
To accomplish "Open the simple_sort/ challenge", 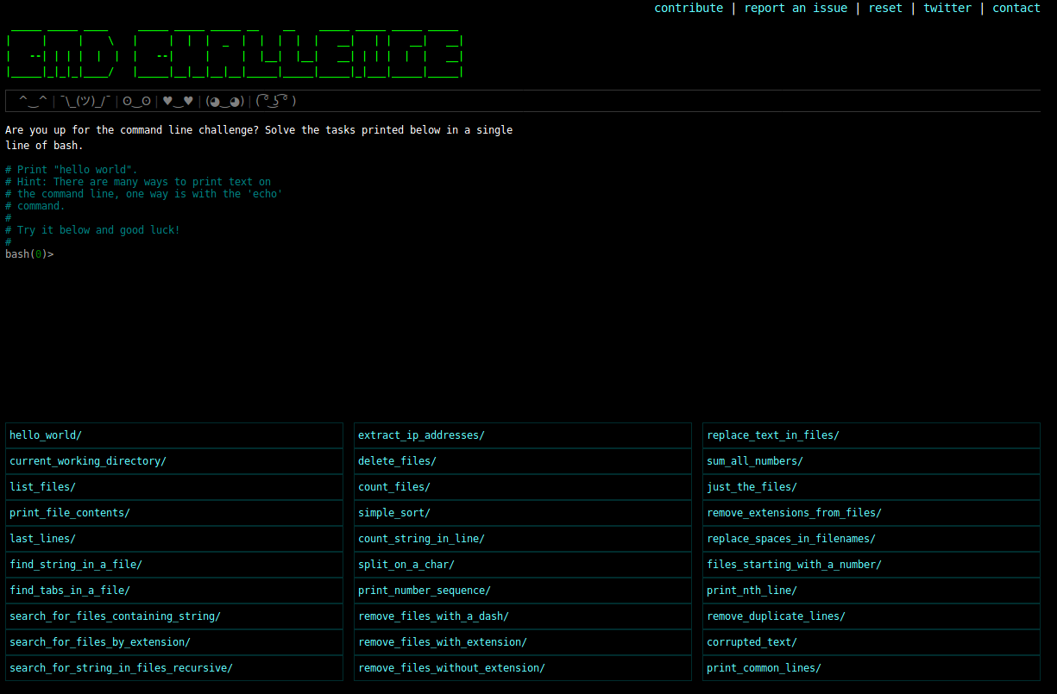I will pyautogui.click(x=394, y=513).
